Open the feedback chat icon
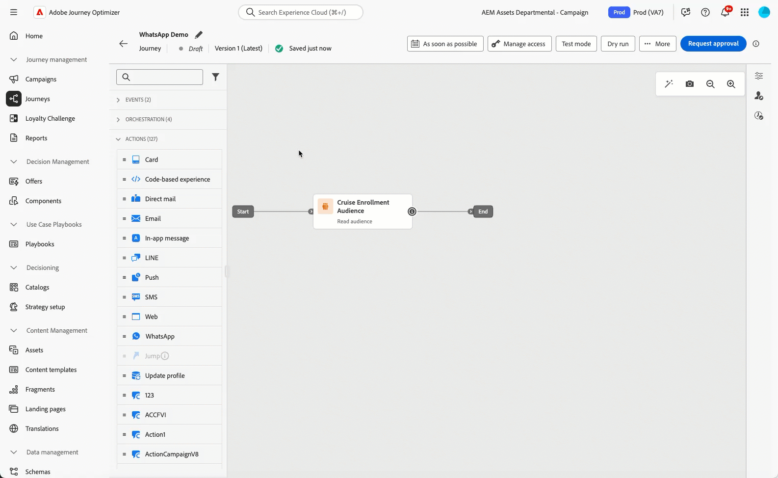 coord(686,12)
